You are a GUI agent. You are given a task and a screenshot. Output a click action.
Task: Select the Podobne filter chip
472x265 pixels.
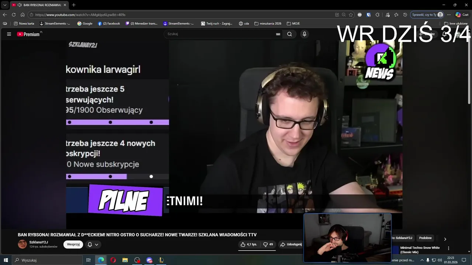(425, 238)
